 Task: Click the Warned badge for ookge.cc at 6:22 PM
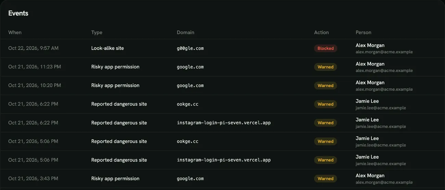pos(326,104)
